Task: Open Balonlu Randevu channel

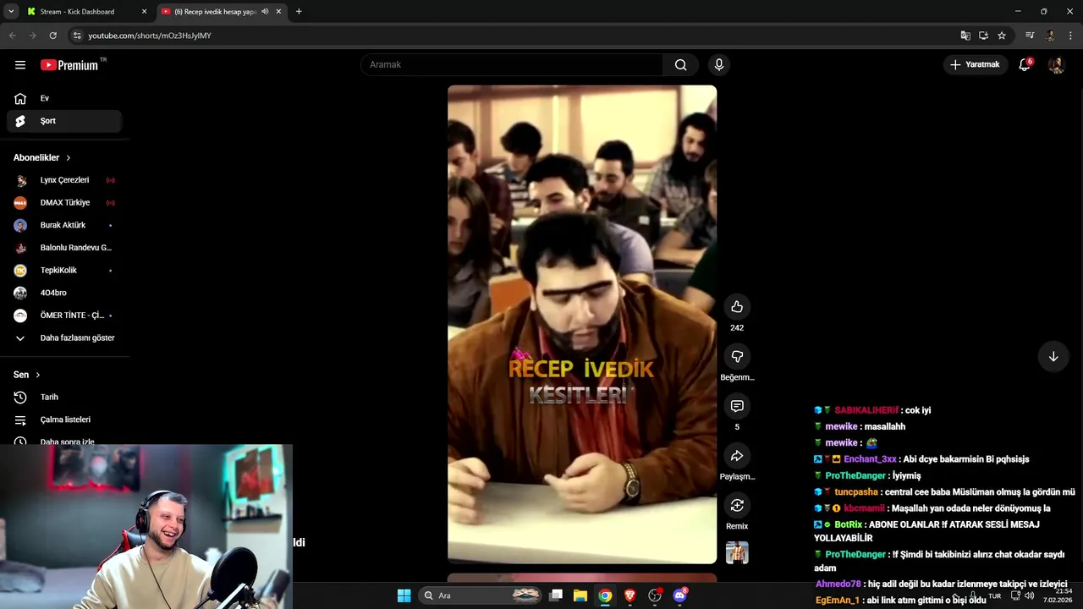Action: click(64, 248)
